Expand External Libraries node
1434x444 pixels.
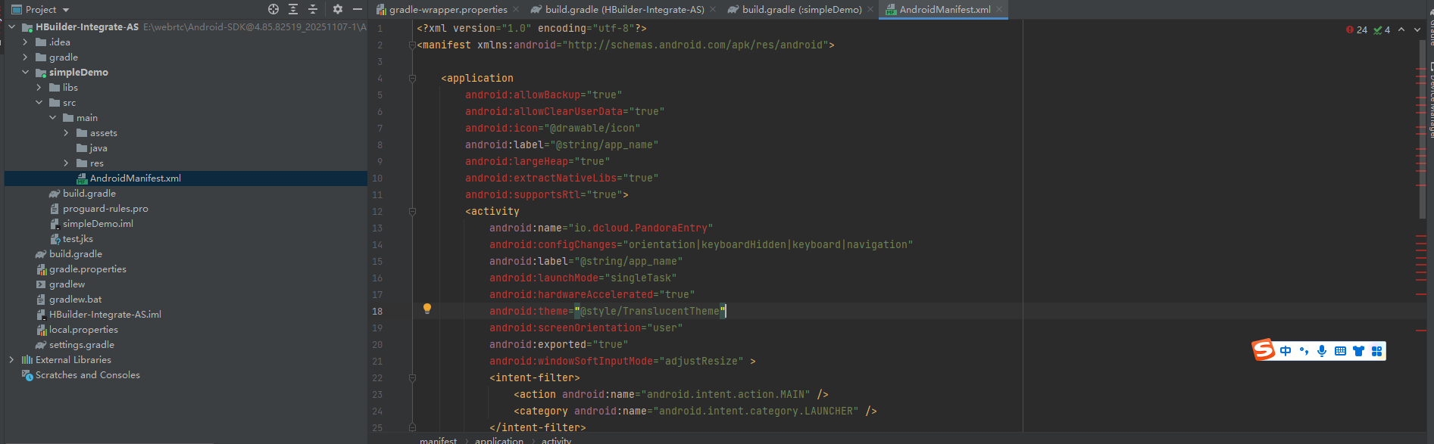coord(11,360)
